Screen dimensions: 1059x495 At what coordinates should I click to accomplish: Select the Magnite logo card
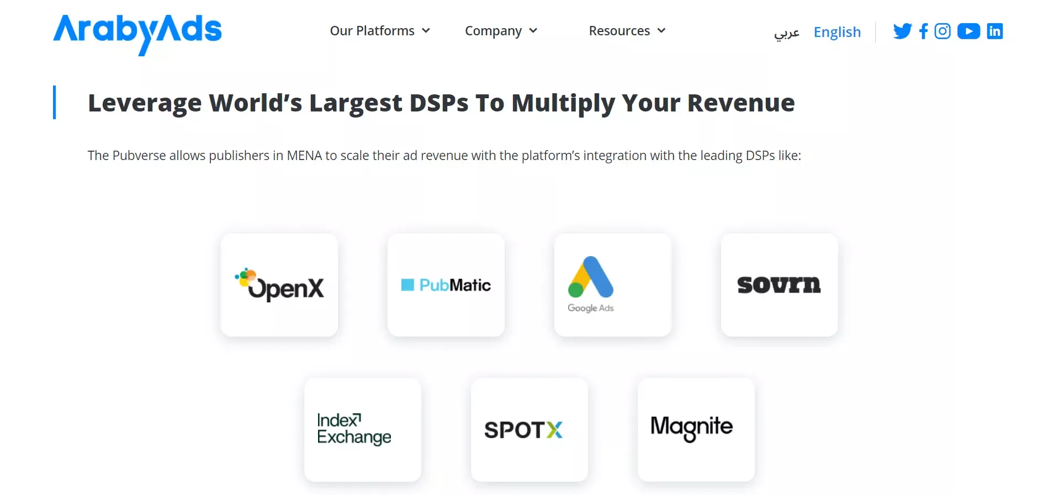coord(696,429)
